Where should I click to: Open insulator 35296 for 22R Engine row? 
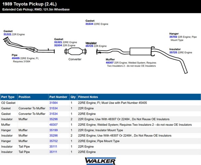tap(53, 119)
